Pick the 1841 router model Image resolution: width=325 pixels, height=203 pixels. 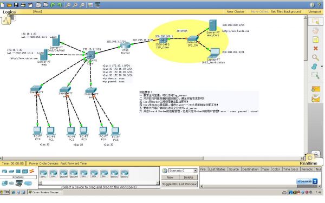click(43, 174)
